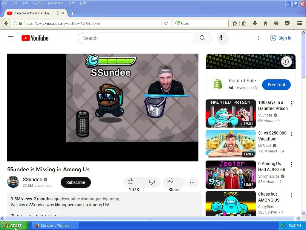Click the vertical scrollbar down arrow

[304, 213]
